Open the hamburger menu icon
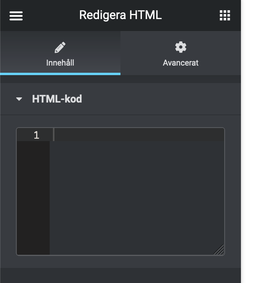 (x=16, y=16)
